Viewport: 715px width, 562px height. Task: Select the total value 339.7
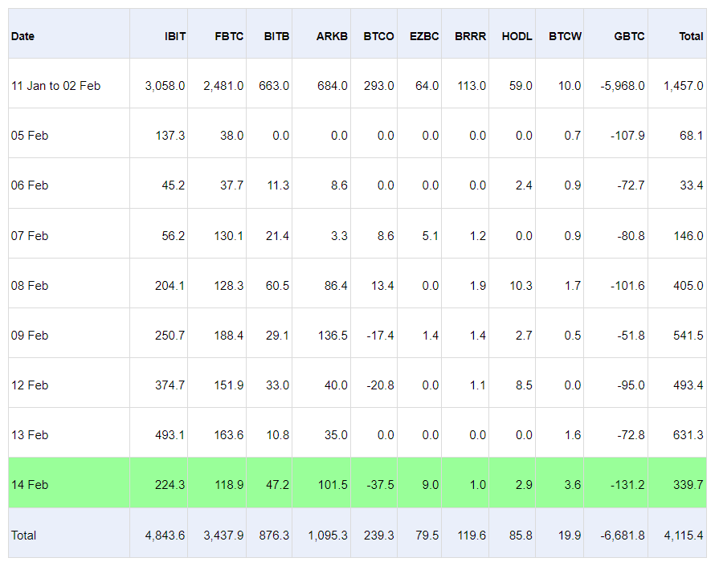tap(688, 484)
